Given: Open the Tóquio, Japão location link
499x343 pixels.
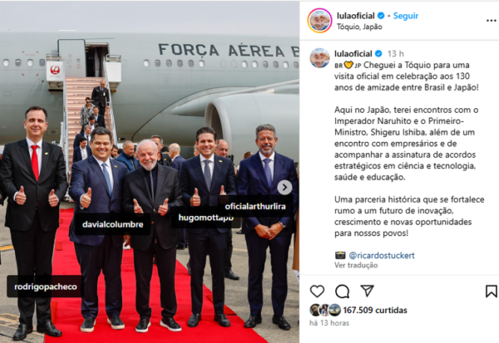Looking at the screenshot, I should point(359,27).
